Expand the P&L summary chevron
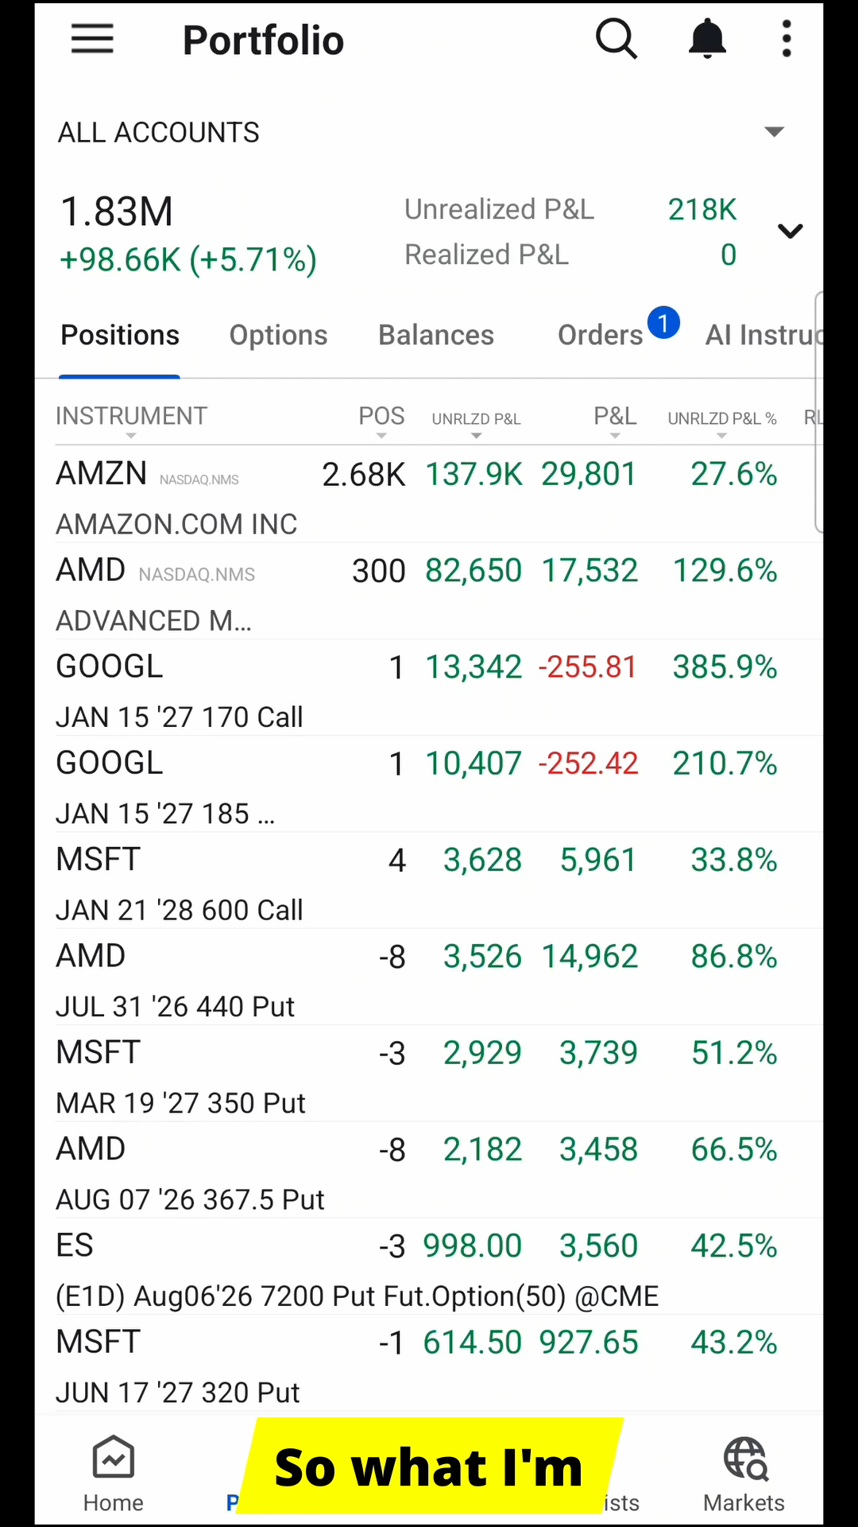 [790, 231]
